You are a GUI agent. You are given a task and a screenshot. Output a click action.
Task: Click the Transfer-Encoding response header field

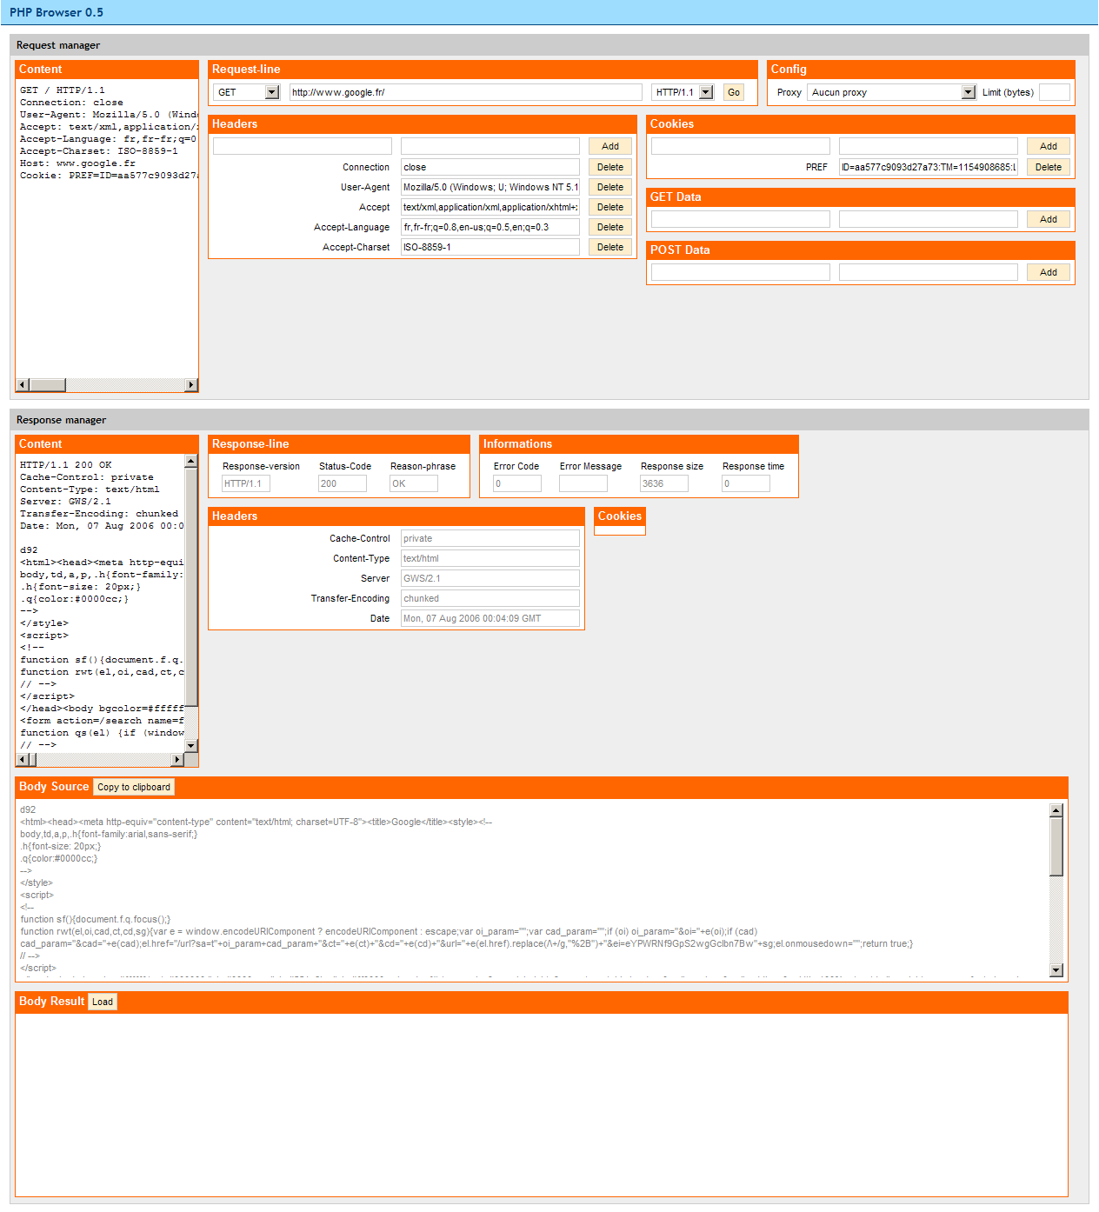click(490, 598)
